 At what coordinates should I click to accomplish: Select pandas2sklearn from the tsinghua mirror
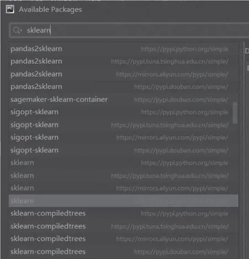(x=123, y=61)
